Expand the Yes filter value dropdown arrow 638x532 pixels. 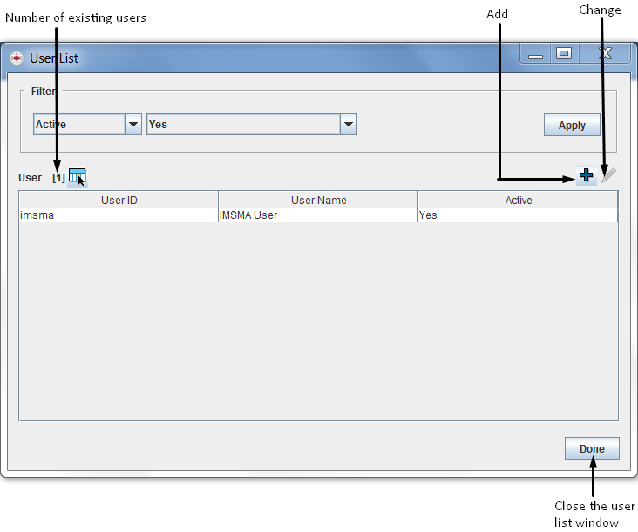[349, 125]
